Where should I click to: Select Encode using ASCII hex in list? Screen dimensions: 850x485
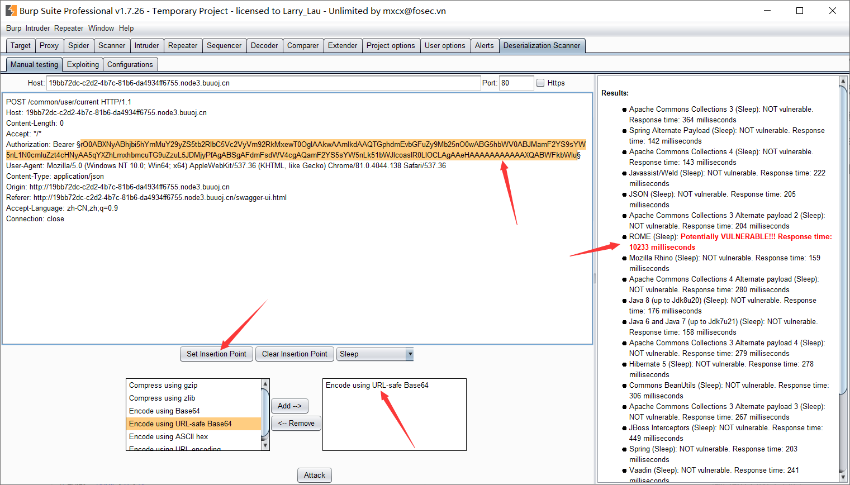pos(194,437)
